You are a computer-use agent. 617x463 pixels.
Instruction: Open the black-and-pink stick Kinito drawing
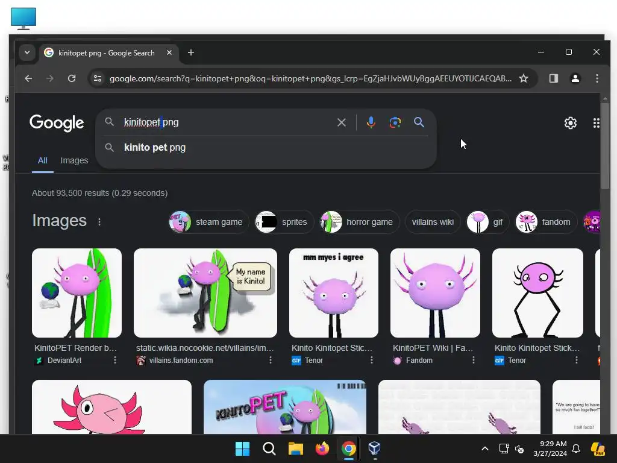click(x=537, y=293)
